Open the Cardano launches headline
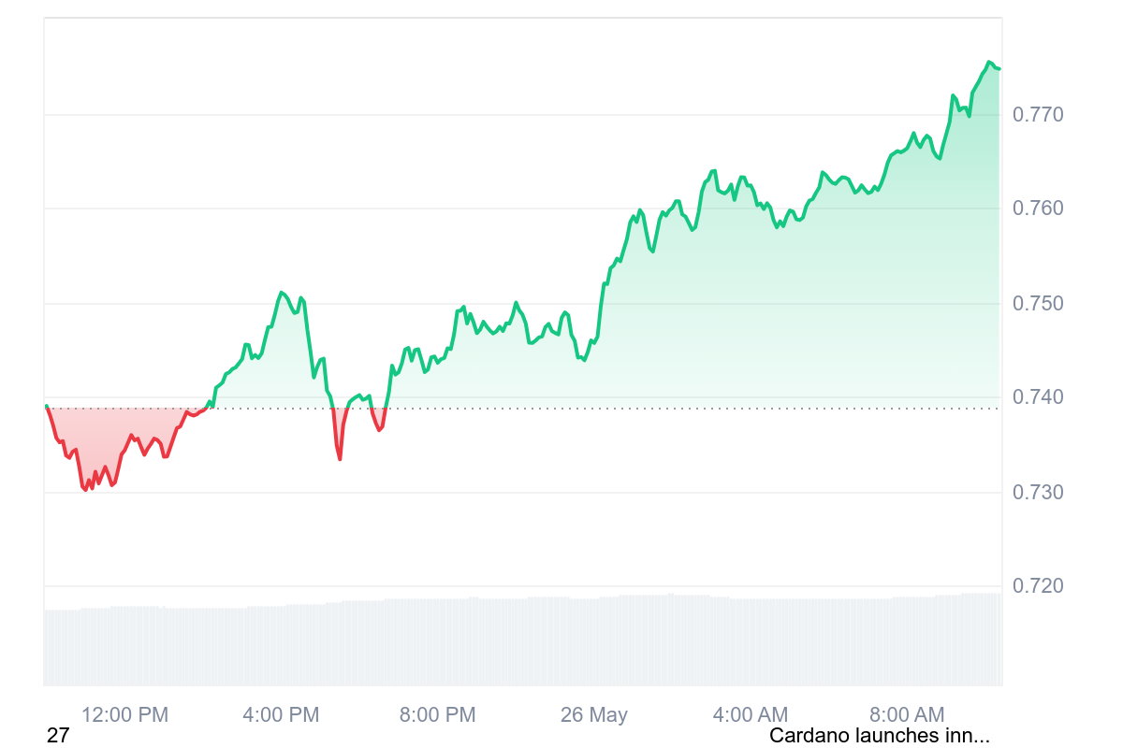This screenshot has height=748, width=1123. coord(879,736)
